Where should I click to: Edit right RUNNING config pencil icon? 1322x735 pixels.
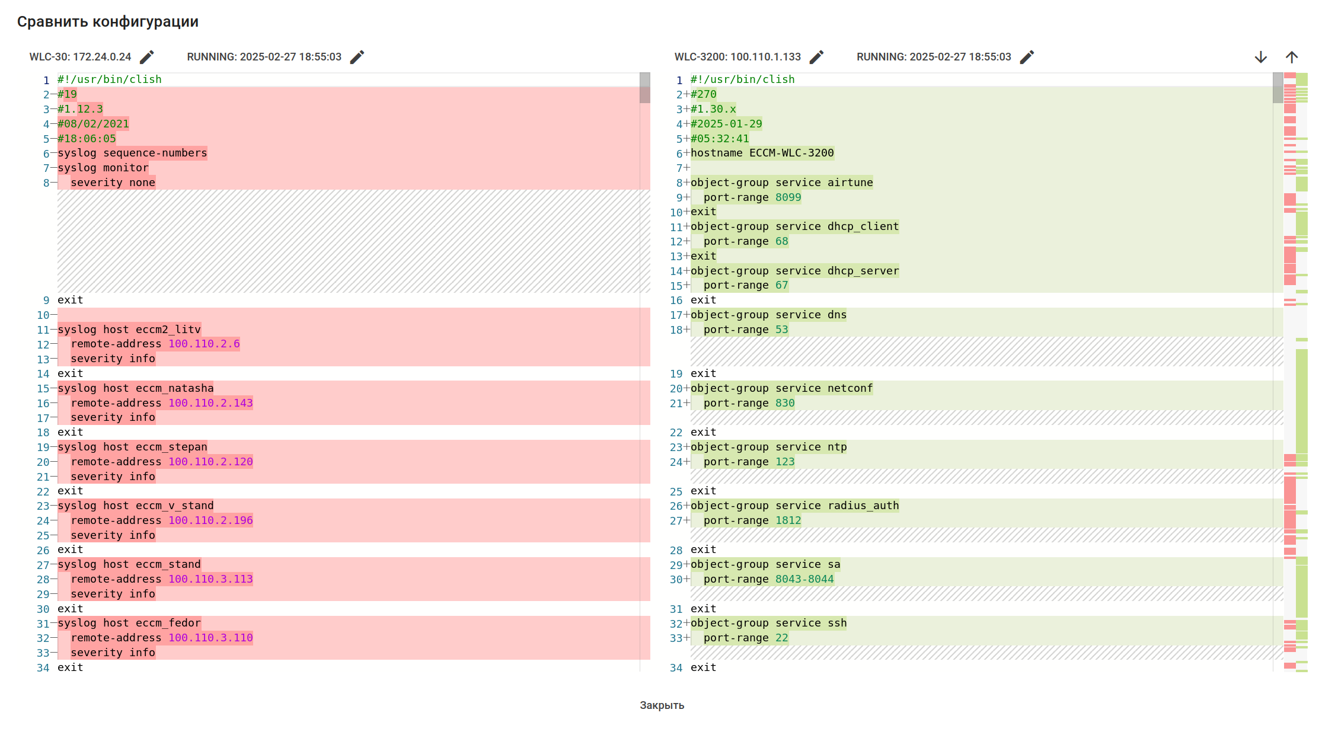(x=1027, y=57)
